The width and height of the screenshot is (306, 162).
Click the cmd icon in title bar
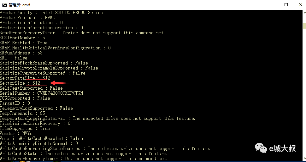point(5,5)
